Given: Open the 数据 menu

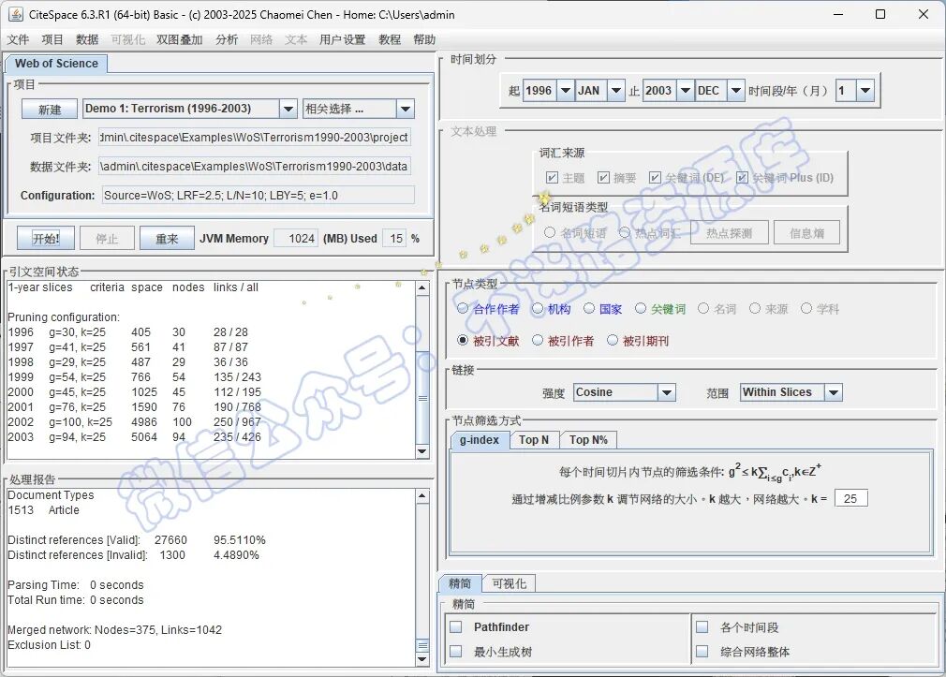Looking at the screenshot, I should pos(87,39).
